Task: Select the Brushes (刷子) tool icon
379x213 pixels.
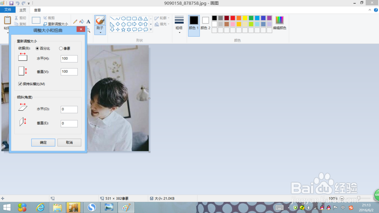Action: coord(100,20)
